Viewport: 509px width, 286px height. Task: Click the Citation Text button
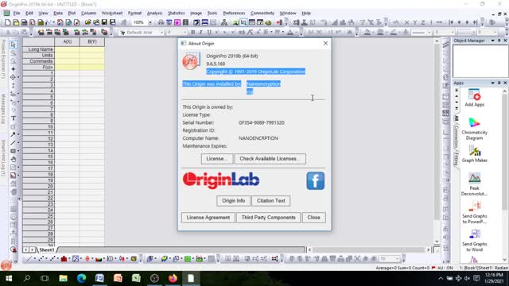(x=270, y=201)
